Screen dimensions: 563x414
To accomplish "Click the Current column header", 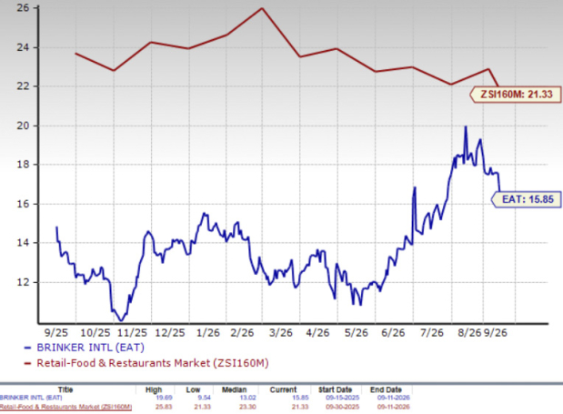I will coord(283,389).
